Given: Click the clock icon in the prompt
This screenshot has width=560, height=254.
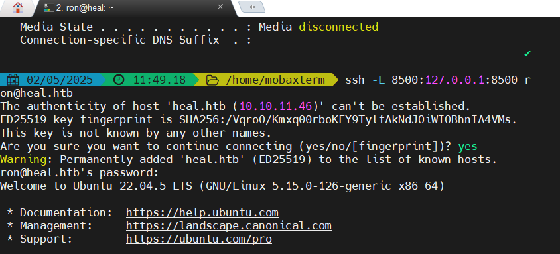Looking at the screenshot, I should 119,80.
